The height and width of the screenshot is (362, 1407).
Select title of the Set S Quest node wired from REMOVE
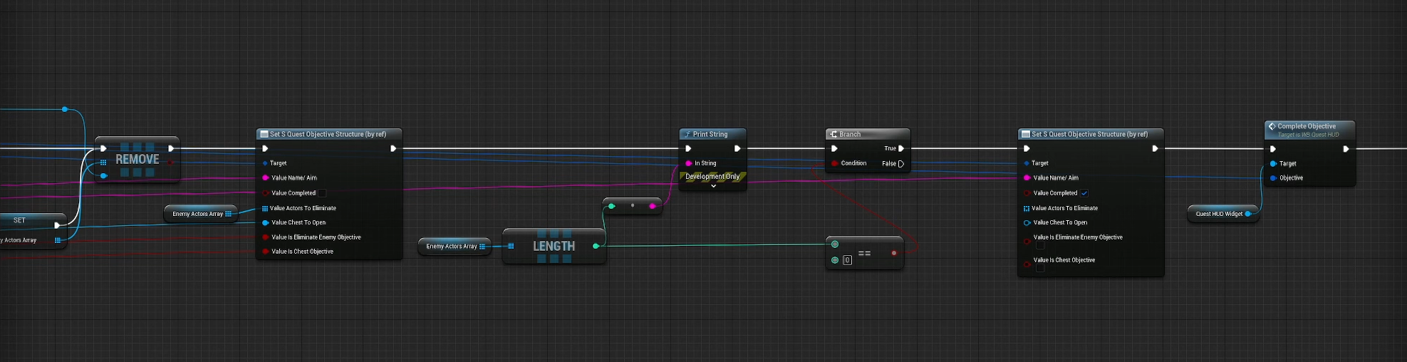click(328, 134)
